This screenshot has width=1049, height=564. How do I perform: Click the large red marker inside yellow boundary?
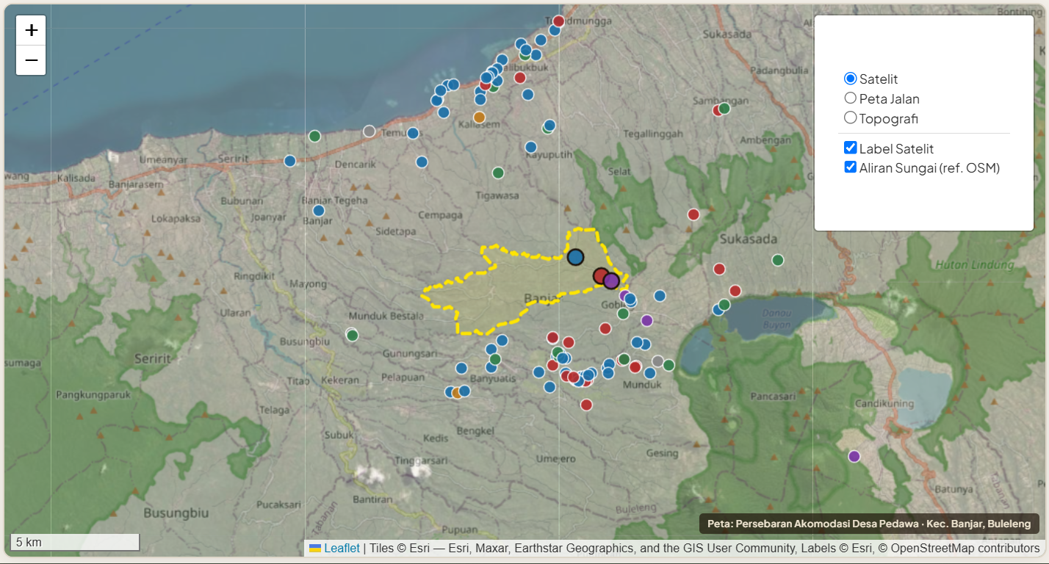click(x=601, y=276)
